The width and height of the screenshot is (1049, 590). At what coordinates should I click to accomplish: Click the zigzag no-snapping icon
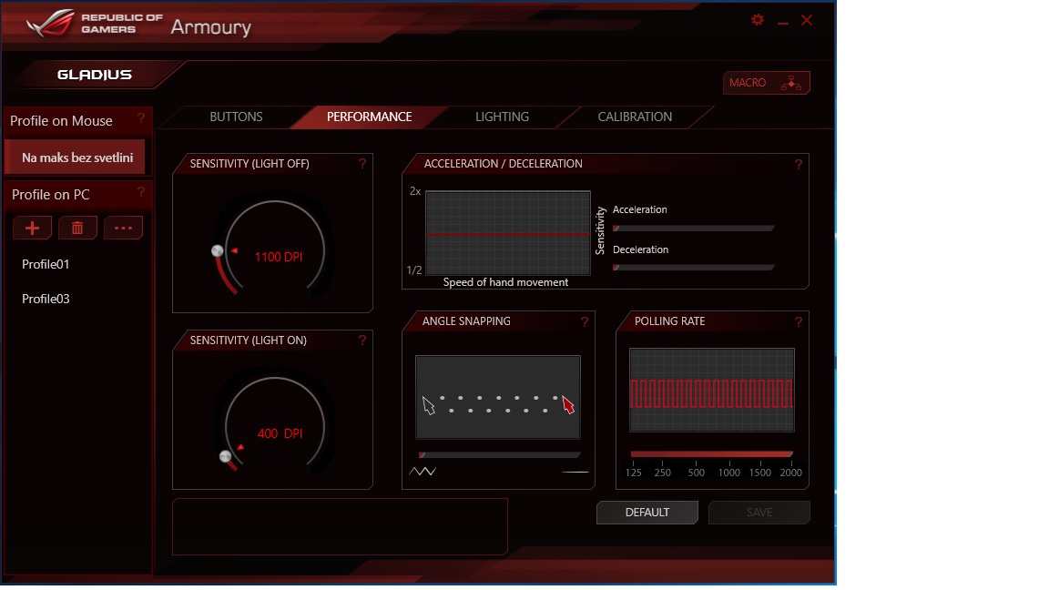423,472
